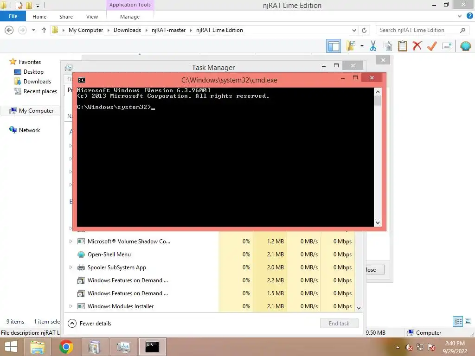Switch to Command Prompt taskbar button

point(152,347)
